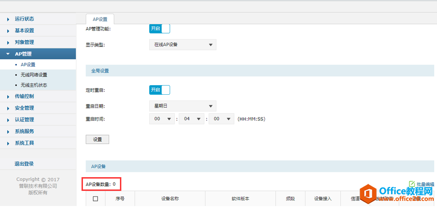
Task: Click the 批量编辑 edit icon
Action: (x=412, y=184)
